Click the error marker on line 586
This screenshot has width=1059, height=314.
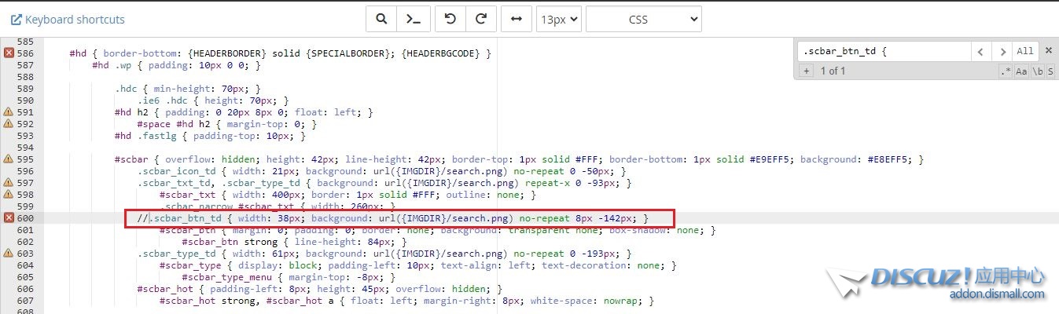pos(9,53)
